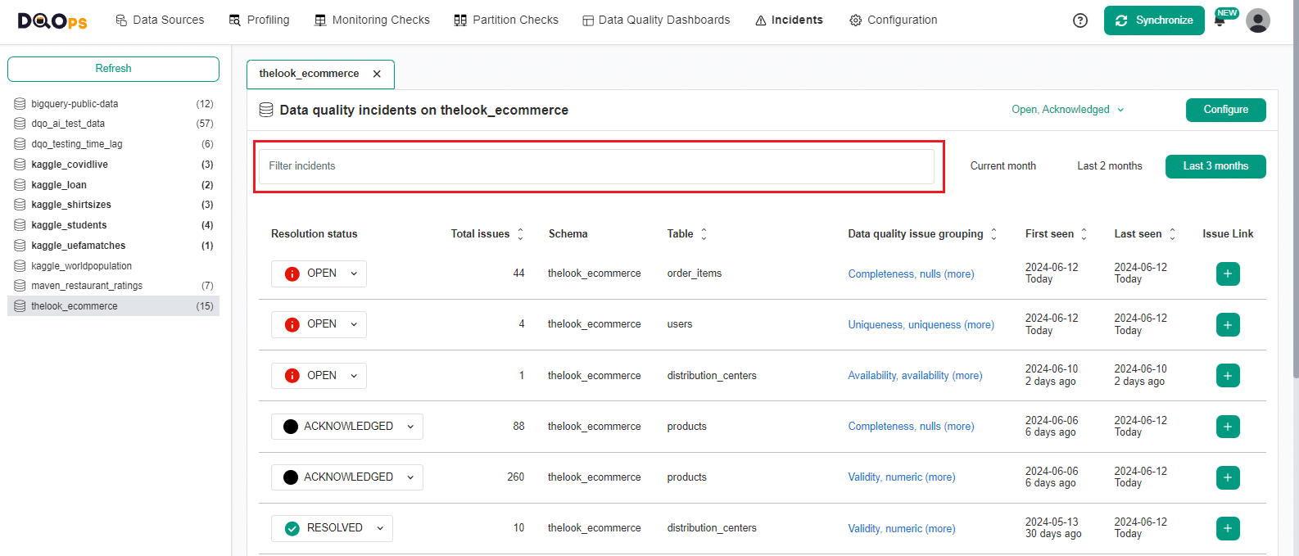Viewport: 1299px width, 556px height.
Task: Open Availability, availability (more) link
Action: (916, 376)
